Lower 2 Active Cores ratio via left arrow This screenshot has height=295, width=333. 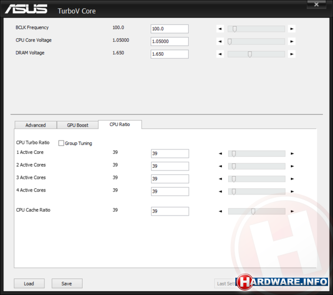(220, 166)
